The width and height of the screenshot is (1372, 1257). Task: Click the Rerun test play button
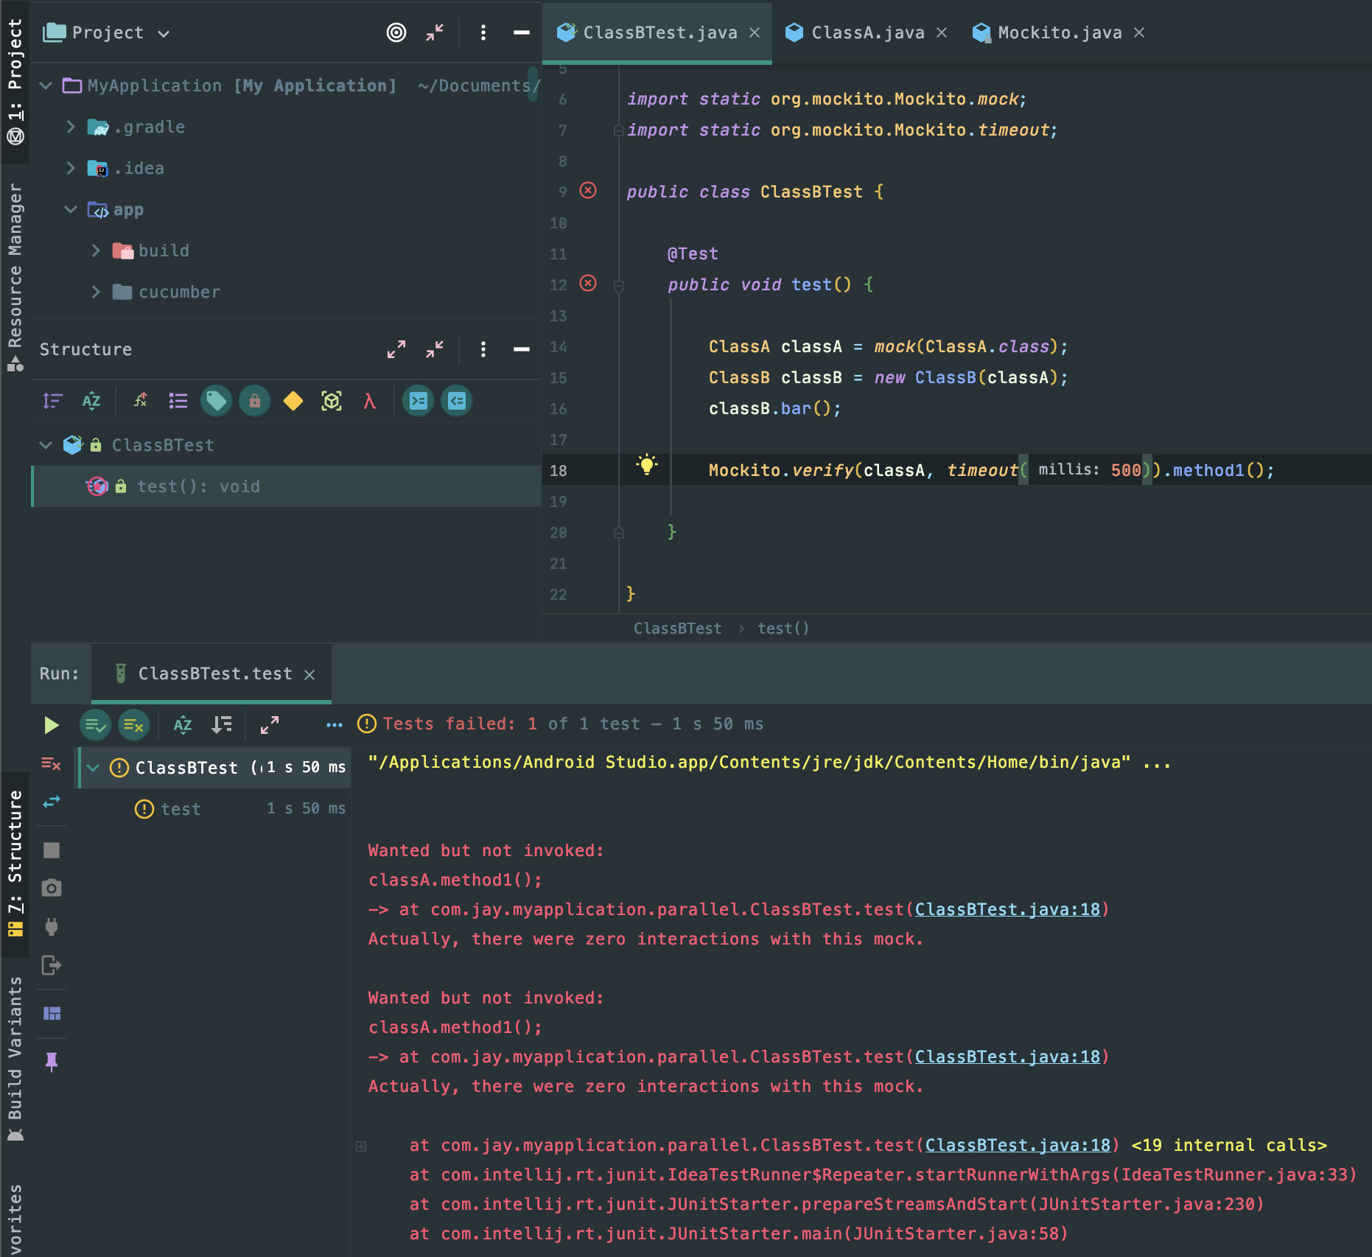click(51, 725)
